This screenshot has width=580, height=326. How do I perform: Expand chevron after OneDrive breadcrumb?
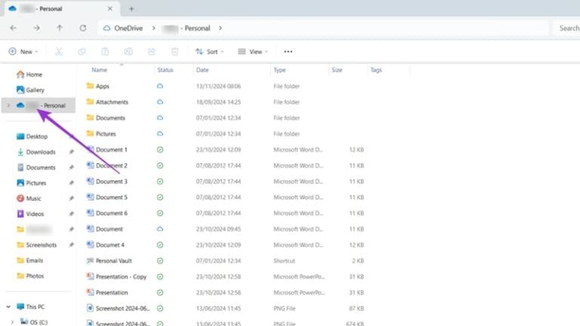coord(153,28)
